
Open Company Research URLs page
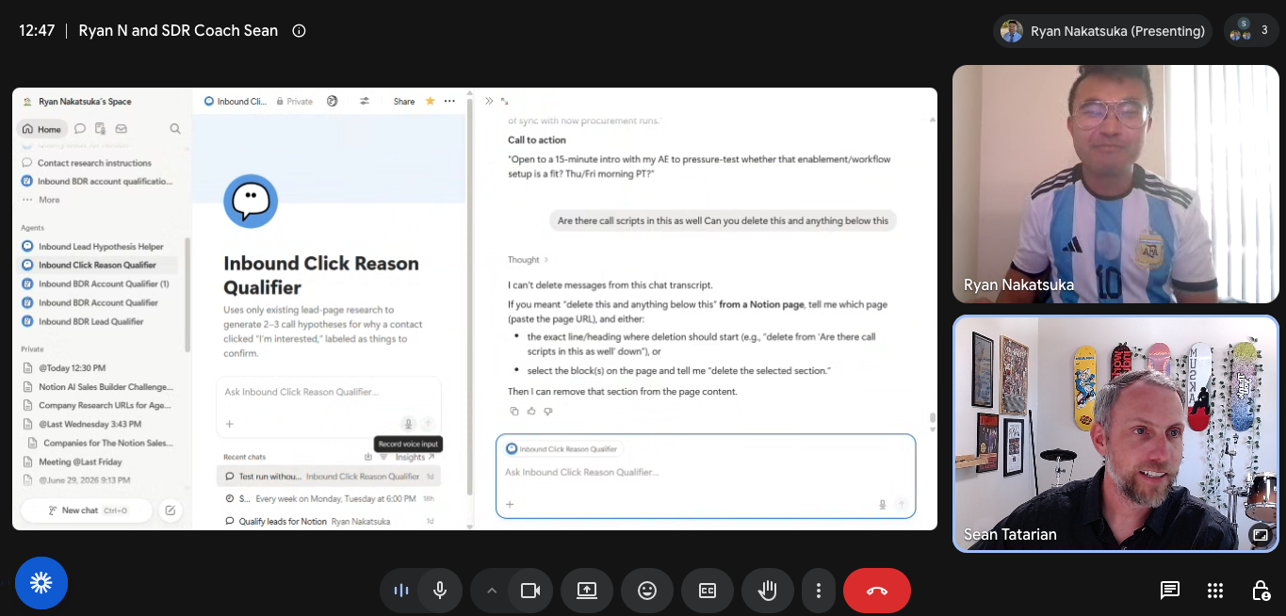point(98,405)
